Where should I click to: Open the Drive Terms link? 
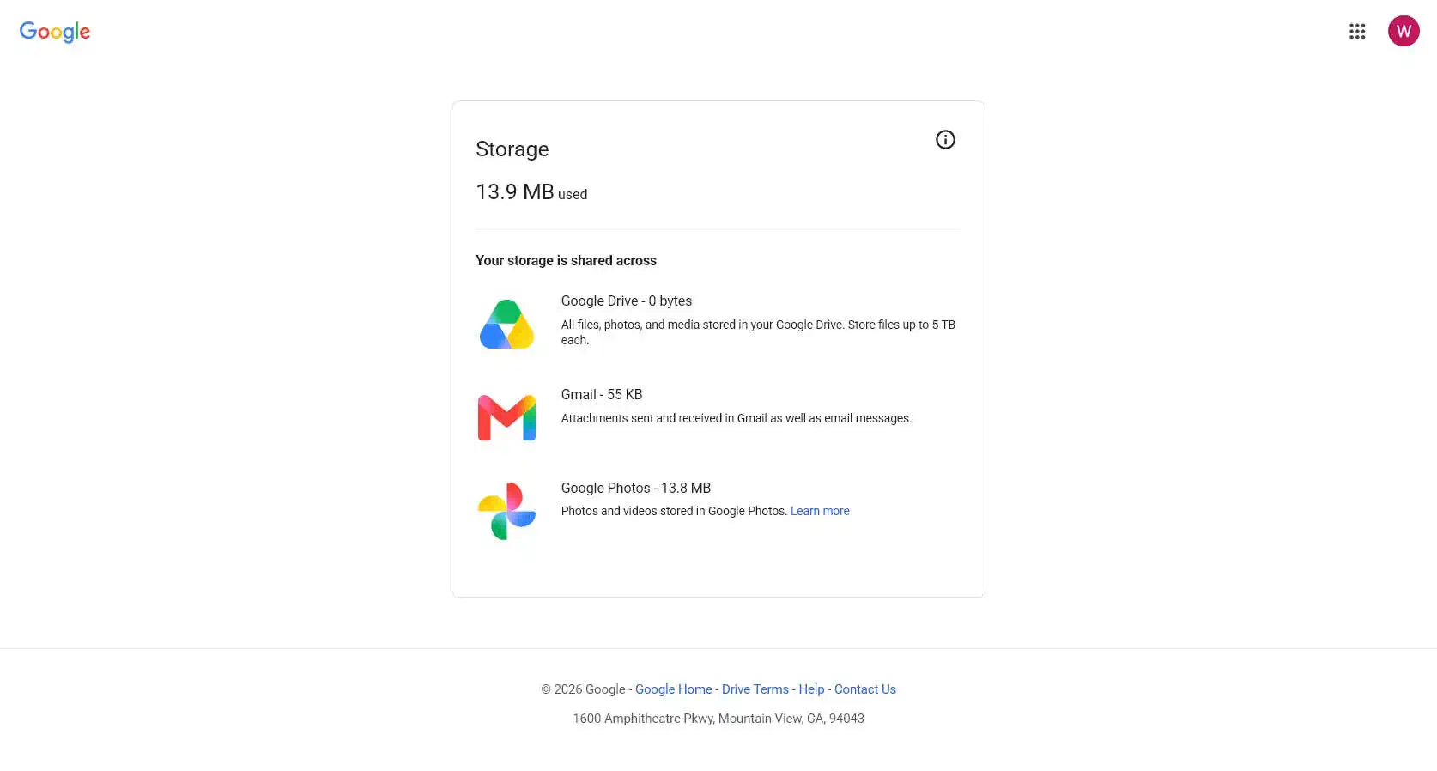(755, 689)
